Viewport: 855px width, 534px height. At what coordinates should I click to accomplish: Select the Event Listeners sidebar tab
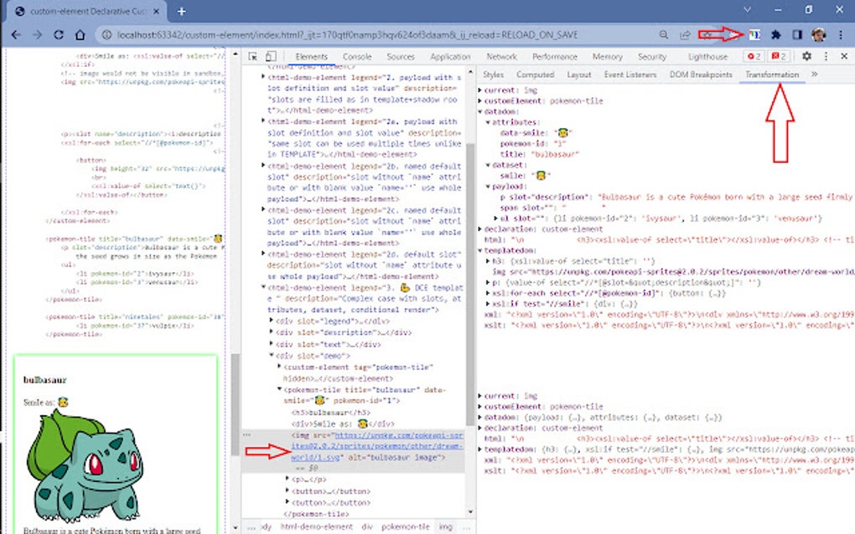[630, 74]
